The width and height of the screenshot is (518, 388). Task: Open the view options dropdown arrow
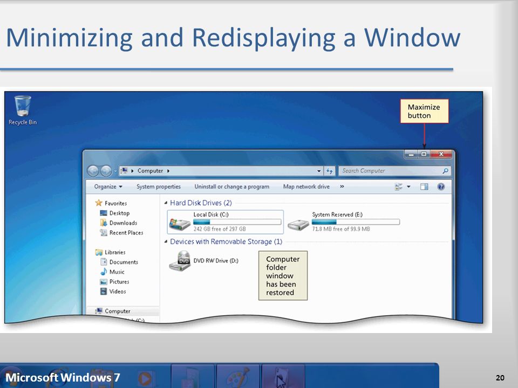408,187
